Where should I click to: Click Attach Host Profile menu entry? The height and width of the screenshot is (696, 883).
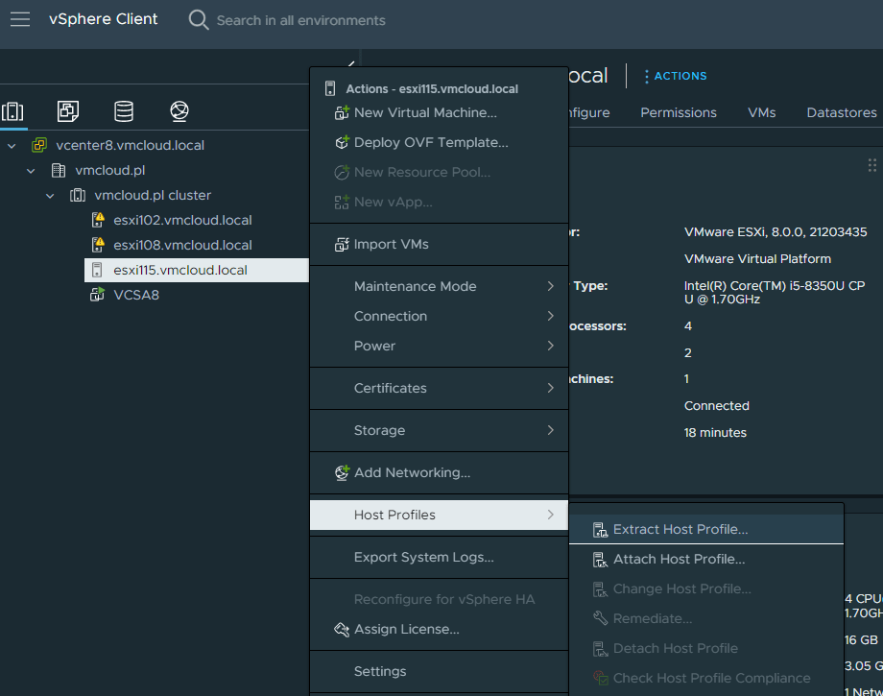679,559
